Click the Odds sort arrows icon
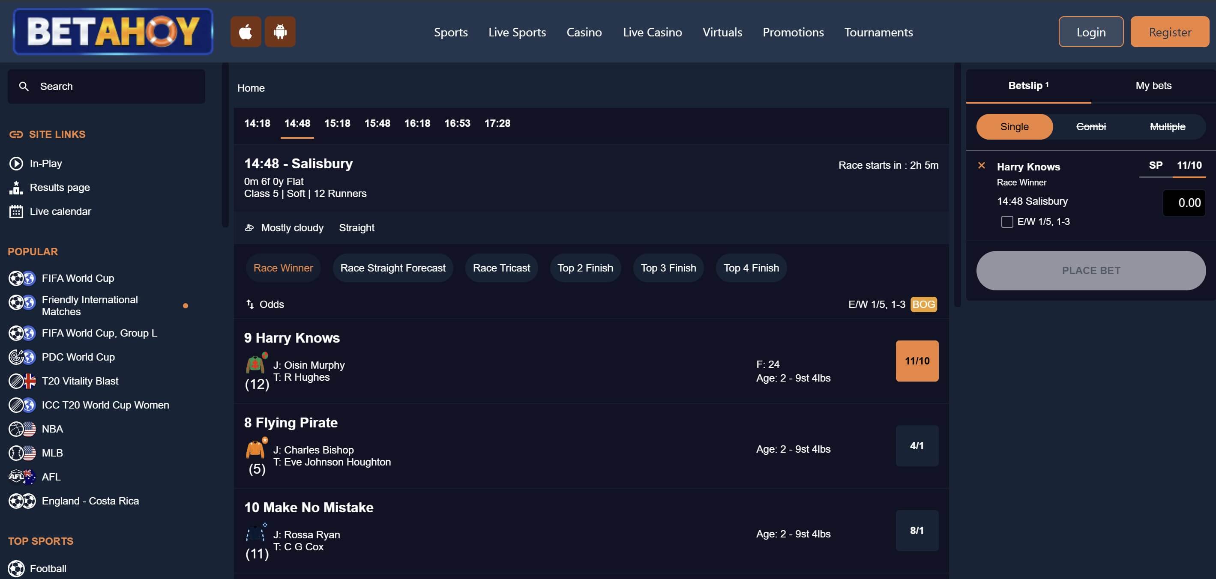 coord(250,304)
